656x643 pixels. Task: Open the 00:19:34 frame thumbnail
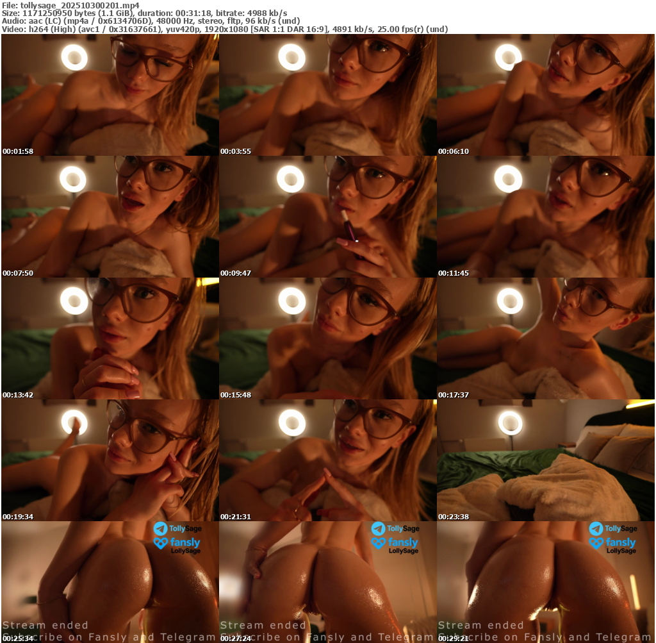pos(110,460)
